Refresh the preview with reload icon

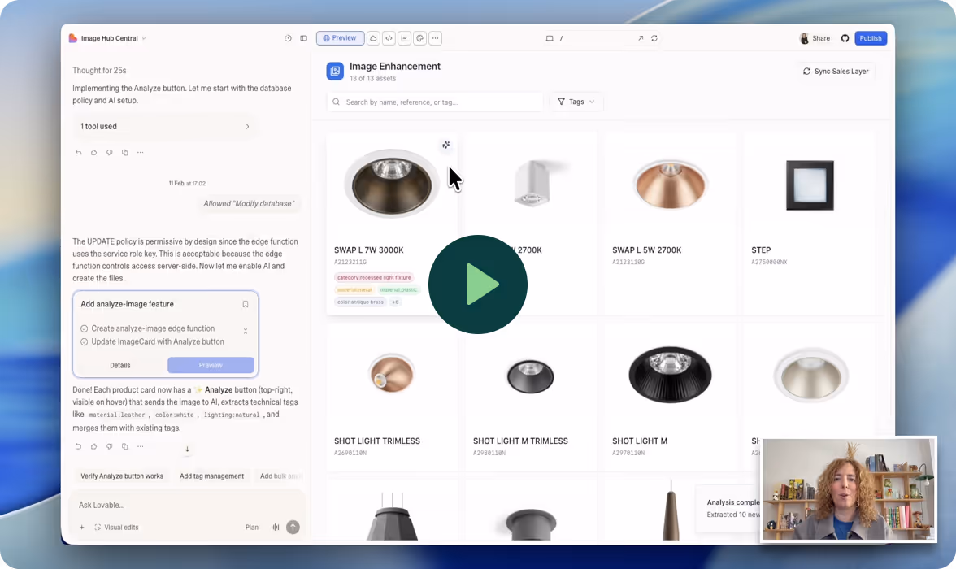(x=654, y=38)
